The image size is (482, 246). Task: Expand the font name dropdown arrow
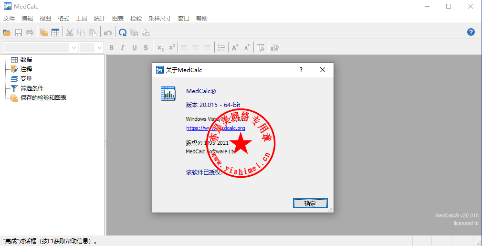pos(74,48)
